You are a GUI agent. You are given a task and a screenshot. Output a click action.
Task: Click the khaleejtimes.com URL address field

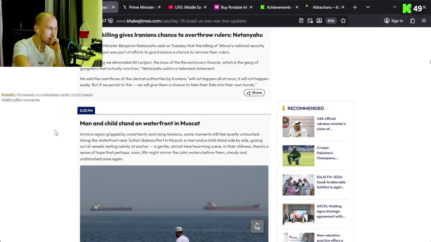[x=181, y=21]
